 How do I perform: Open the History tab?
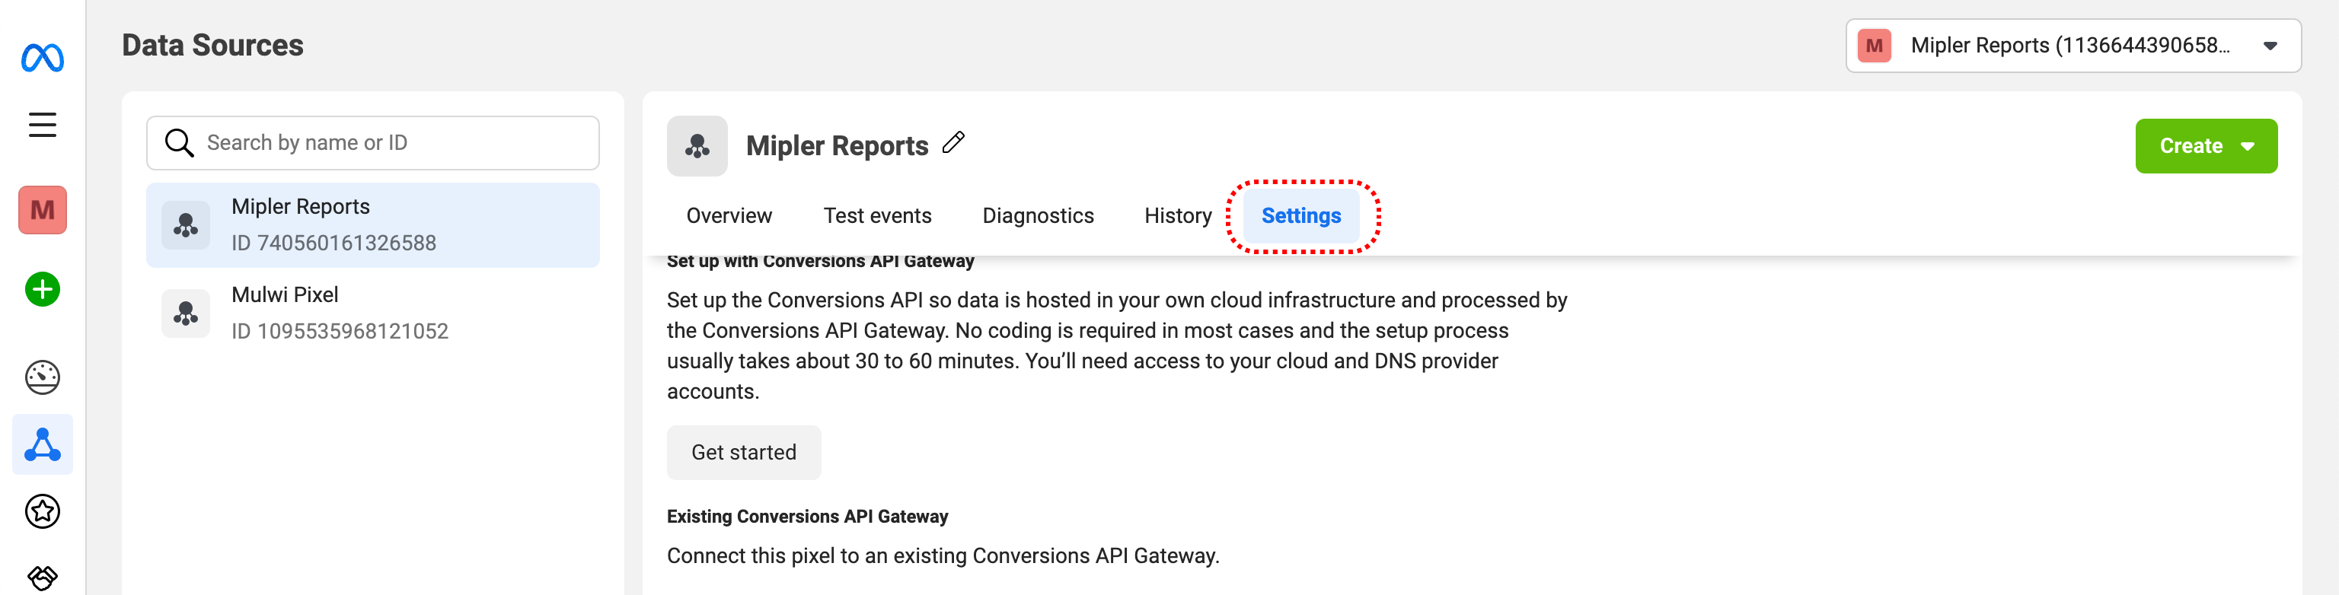pos(1178,216)
